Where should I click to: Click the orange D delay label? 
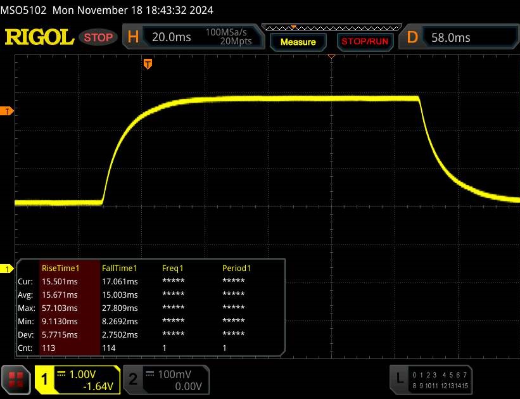click(412, 37)
